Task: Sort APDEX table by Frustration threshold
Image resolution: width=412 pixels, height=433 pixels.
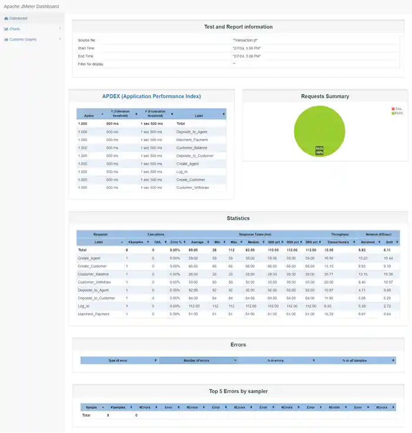Action: tap(156, 114)
